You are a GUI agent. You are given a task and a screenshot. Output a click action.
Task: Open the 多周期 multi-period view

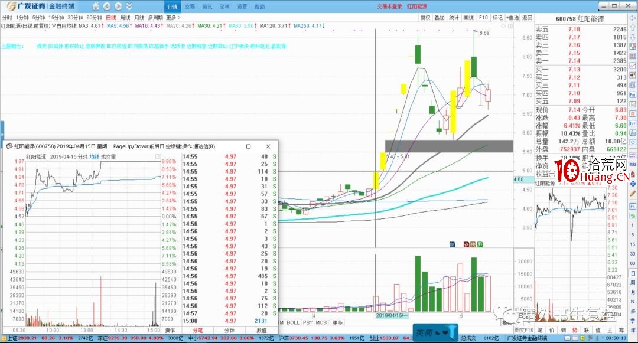pyautogui.click(x=155, y=18)
